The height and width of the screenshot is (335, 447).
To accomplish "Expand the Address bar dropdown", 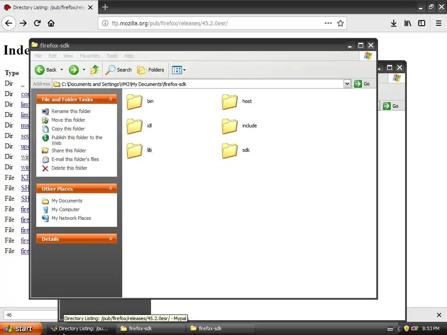I will coord(347,84).
